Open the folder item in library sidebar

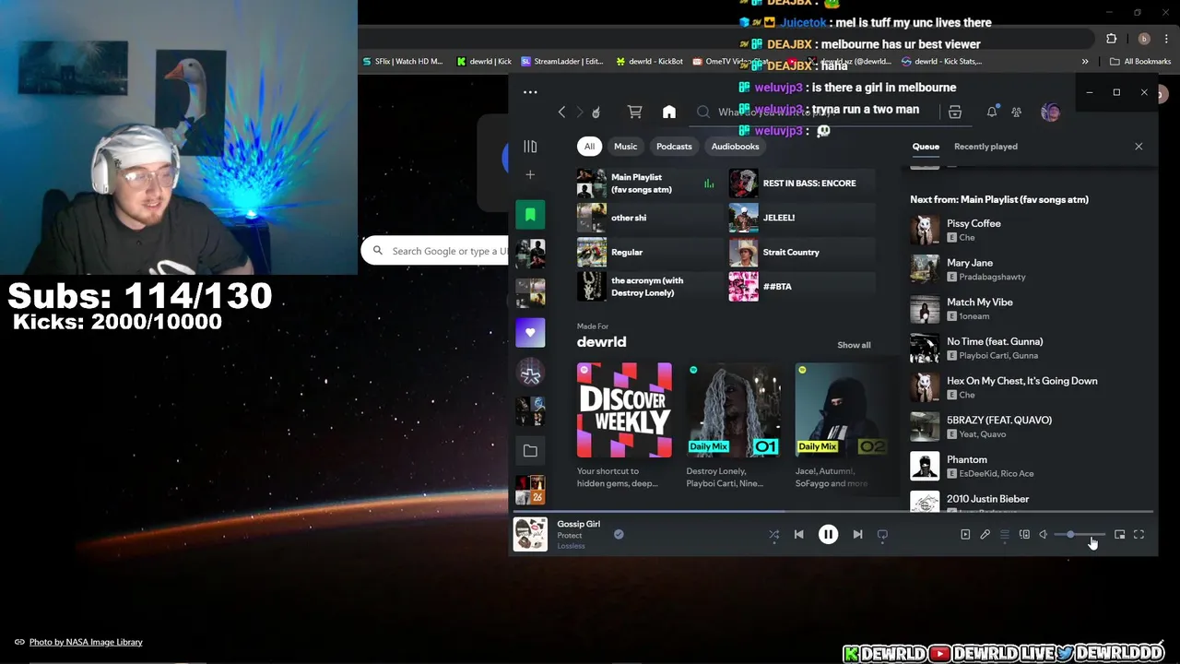[x=530, y=451]
